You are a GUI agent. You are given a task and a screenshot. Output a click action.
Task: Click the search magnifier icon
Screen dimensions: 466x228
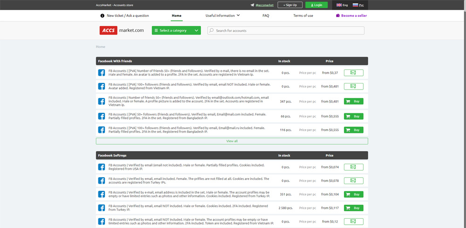[x=211, y=31]
